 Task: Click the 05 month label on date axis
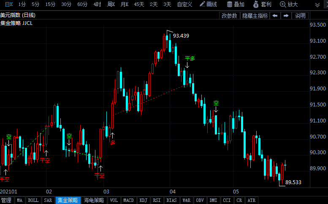236,191
